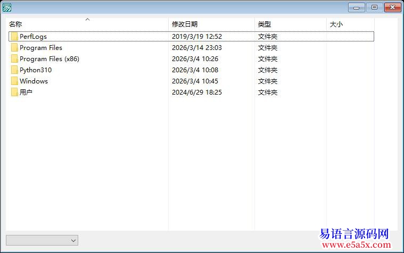The image size is (404, 253).
Task: Maximize the window
Action: coord(374,7)
